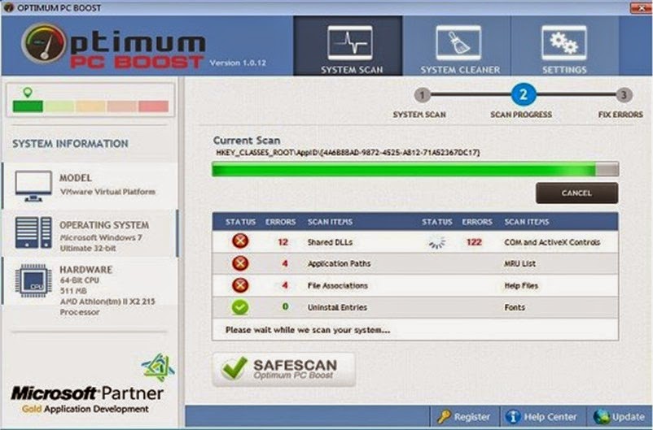Select the Application Paths scan item
The height and width of the screenshot is (430, 653).
(339, 263)
